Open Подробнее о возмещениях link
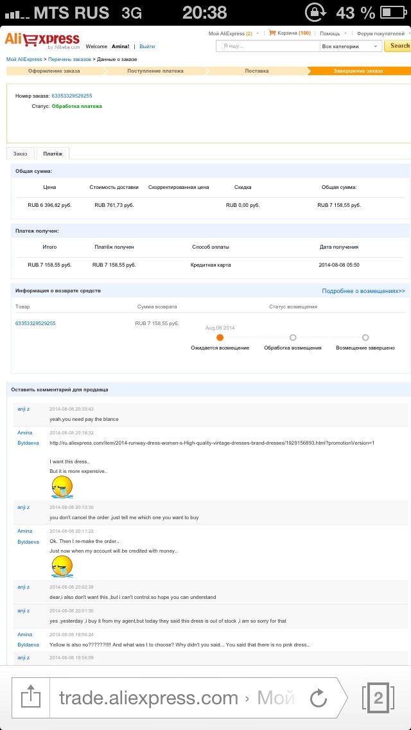Image resolution: width=411 pixels, height=730 pixels. click(x=363, y=290)
